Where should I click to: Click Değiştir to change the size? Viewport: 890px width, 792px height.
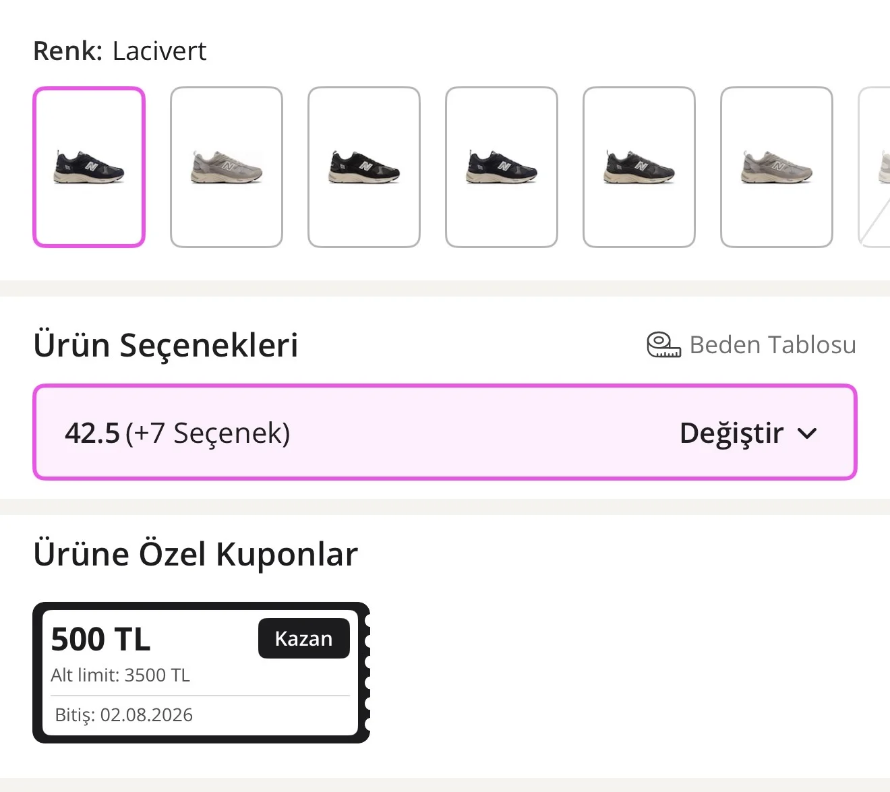(732, 433)
